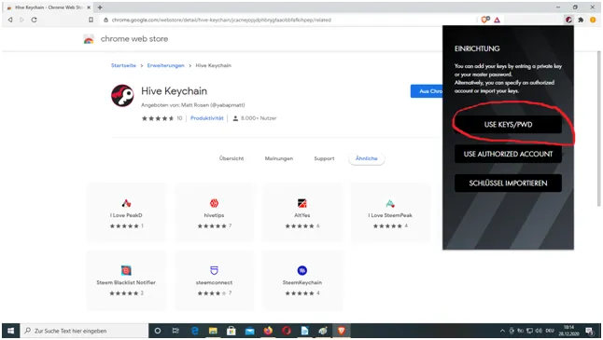Click the blue Aus Chrome button
Screen dimensions: 603x340
pyautogui.click(x=427, y=91)
